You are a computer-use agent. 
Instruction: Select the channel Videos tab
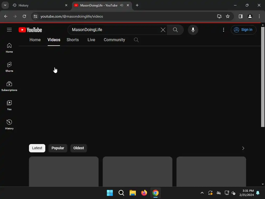coord(54,40)
